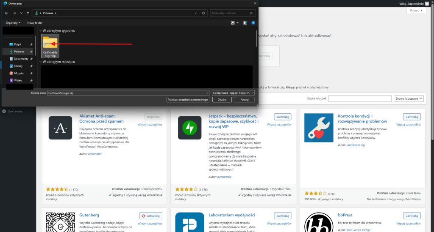
Task: Open 'Więcej szczegółów' link for Akismet
Action: [150, 125]
